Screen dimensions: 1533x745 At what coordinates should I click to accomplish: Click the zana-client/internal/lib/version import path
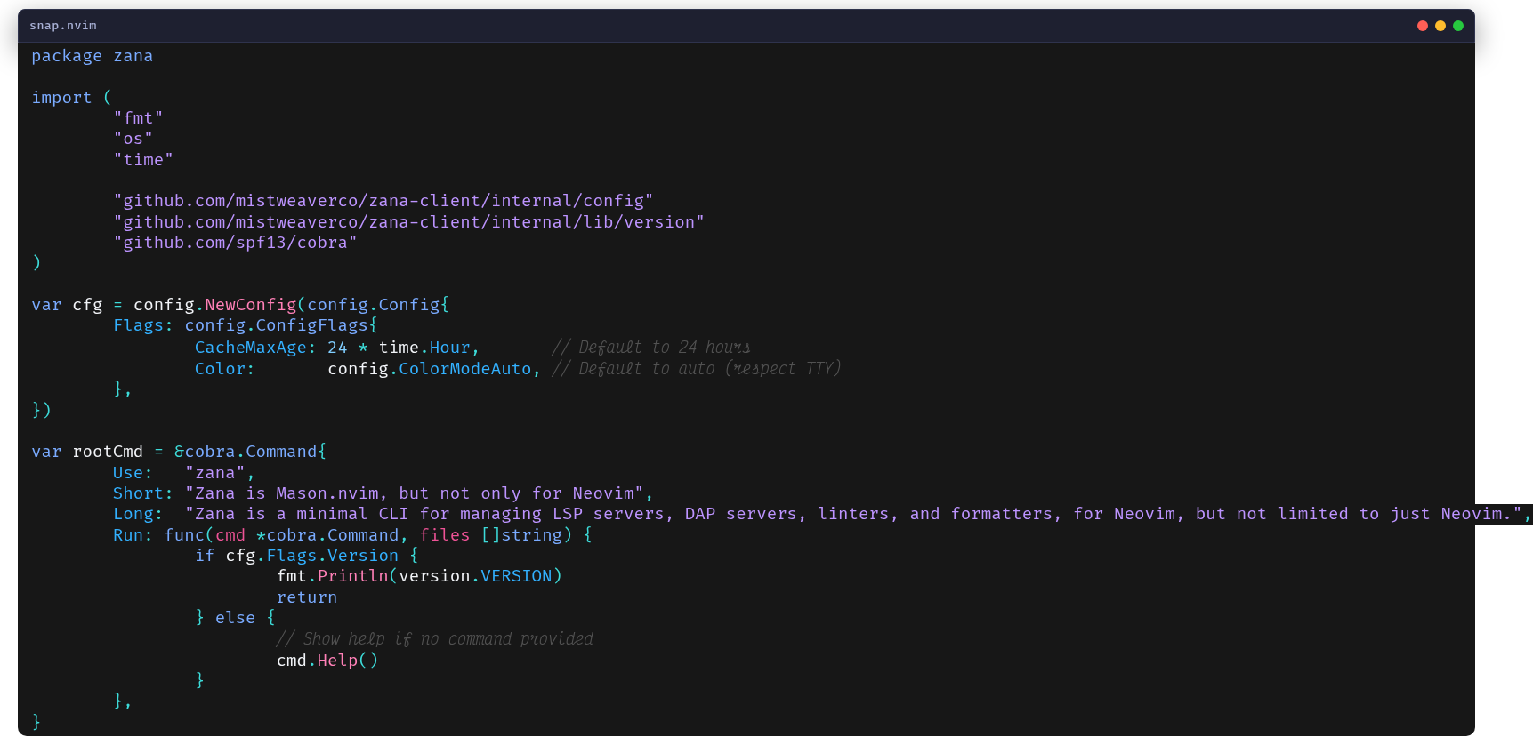(x=408, y=222)
